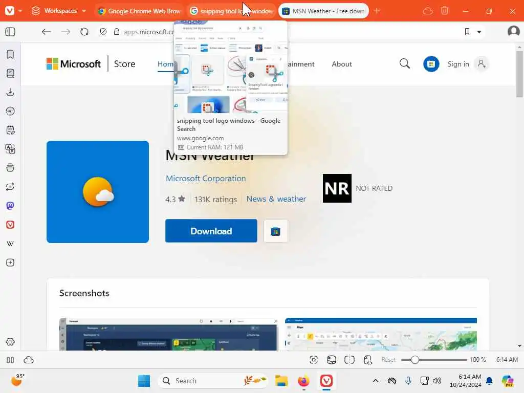The height and width of the screenshot is (393, 524).
Task: Open the Window panel
Action: [10, 168]
